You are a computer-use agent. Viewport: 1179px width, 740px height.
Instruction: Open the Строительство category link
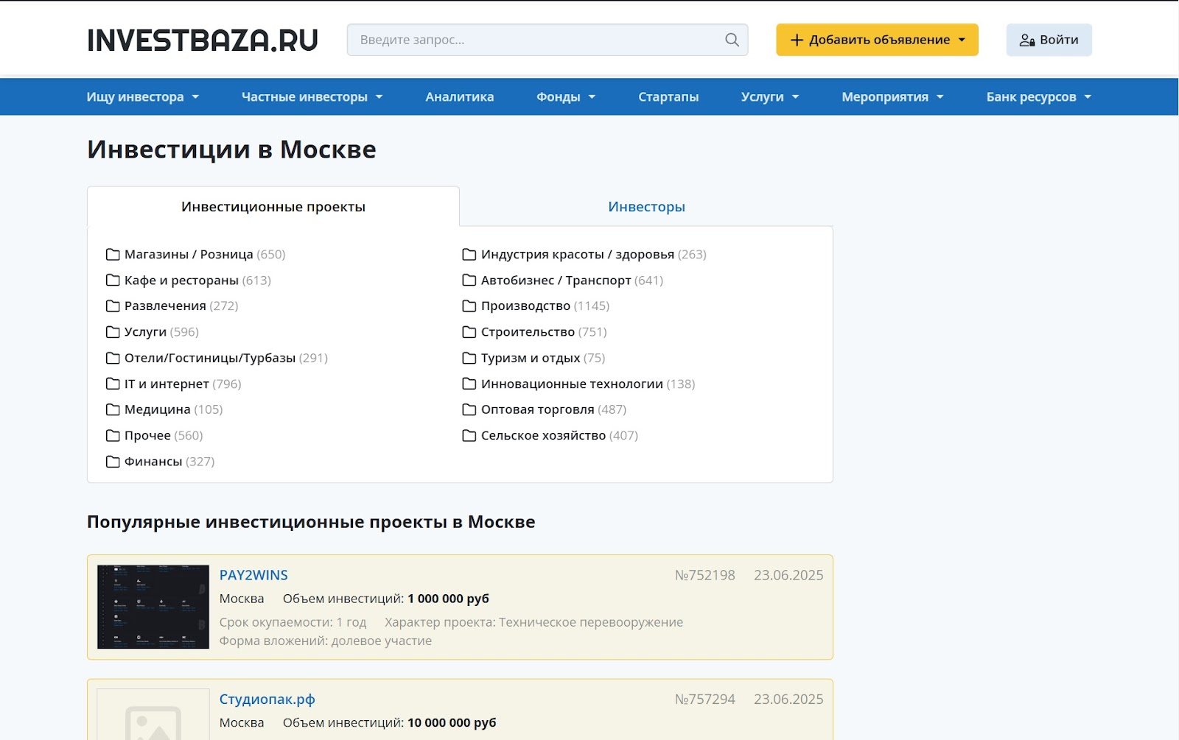[x=528, y=332]
